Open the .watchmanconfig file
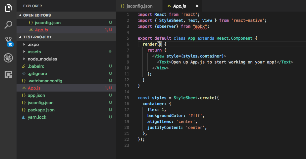This screenshot has width=306, height=159. coord(66,81)
